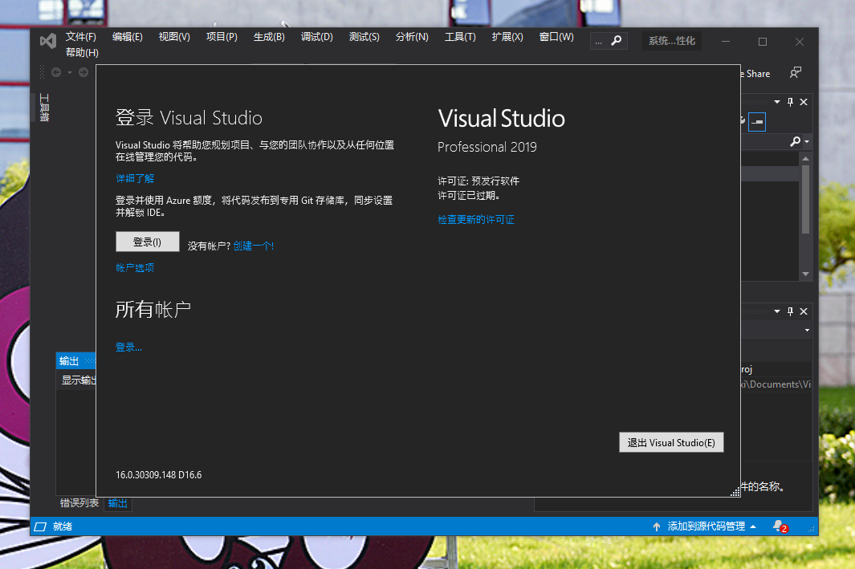Click the notification bell in the status bar

coord(776,526)
